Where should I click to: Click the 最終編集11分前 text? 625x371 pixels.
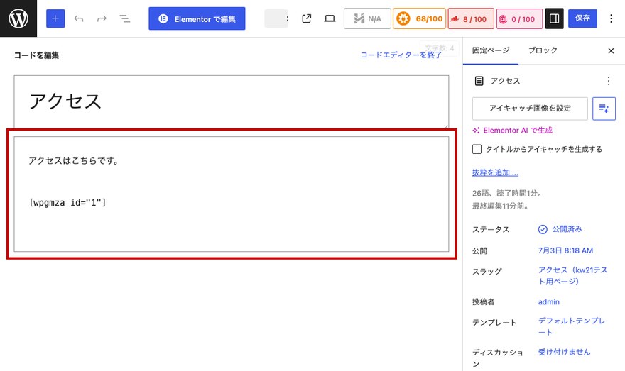click(500, 206)
